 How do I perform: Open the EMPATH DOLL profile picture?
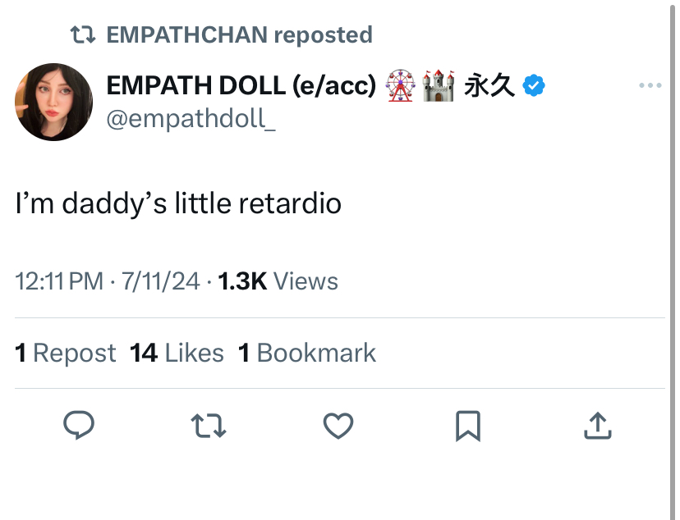click(x=53, y=103)
